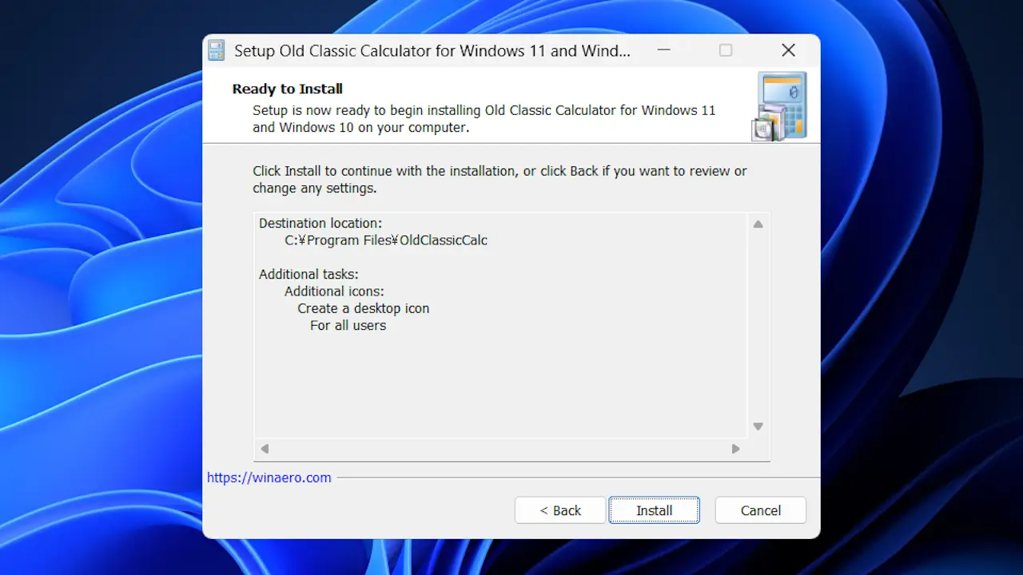
Task: Click the Install button
Action: tap(654, 510)
